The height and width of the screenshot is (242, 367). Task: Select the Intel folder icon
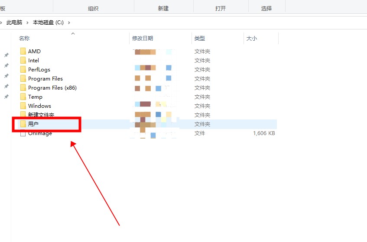pos(23,61)
